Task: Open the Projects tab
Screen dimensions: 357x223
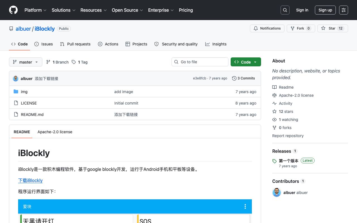Action: [136, 44]
